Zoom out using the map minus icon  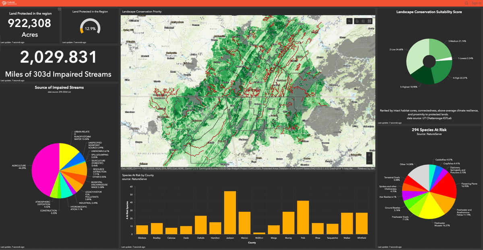click(369, 160)
